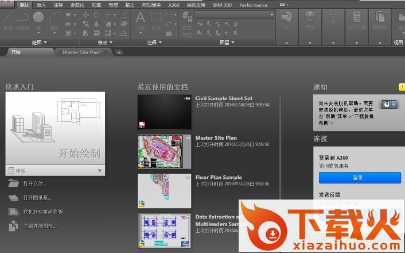Pin the Civil Sample Sheet Set document
Image resolution: width=405 pixels, height=253 pixels.
pos(187,99)
